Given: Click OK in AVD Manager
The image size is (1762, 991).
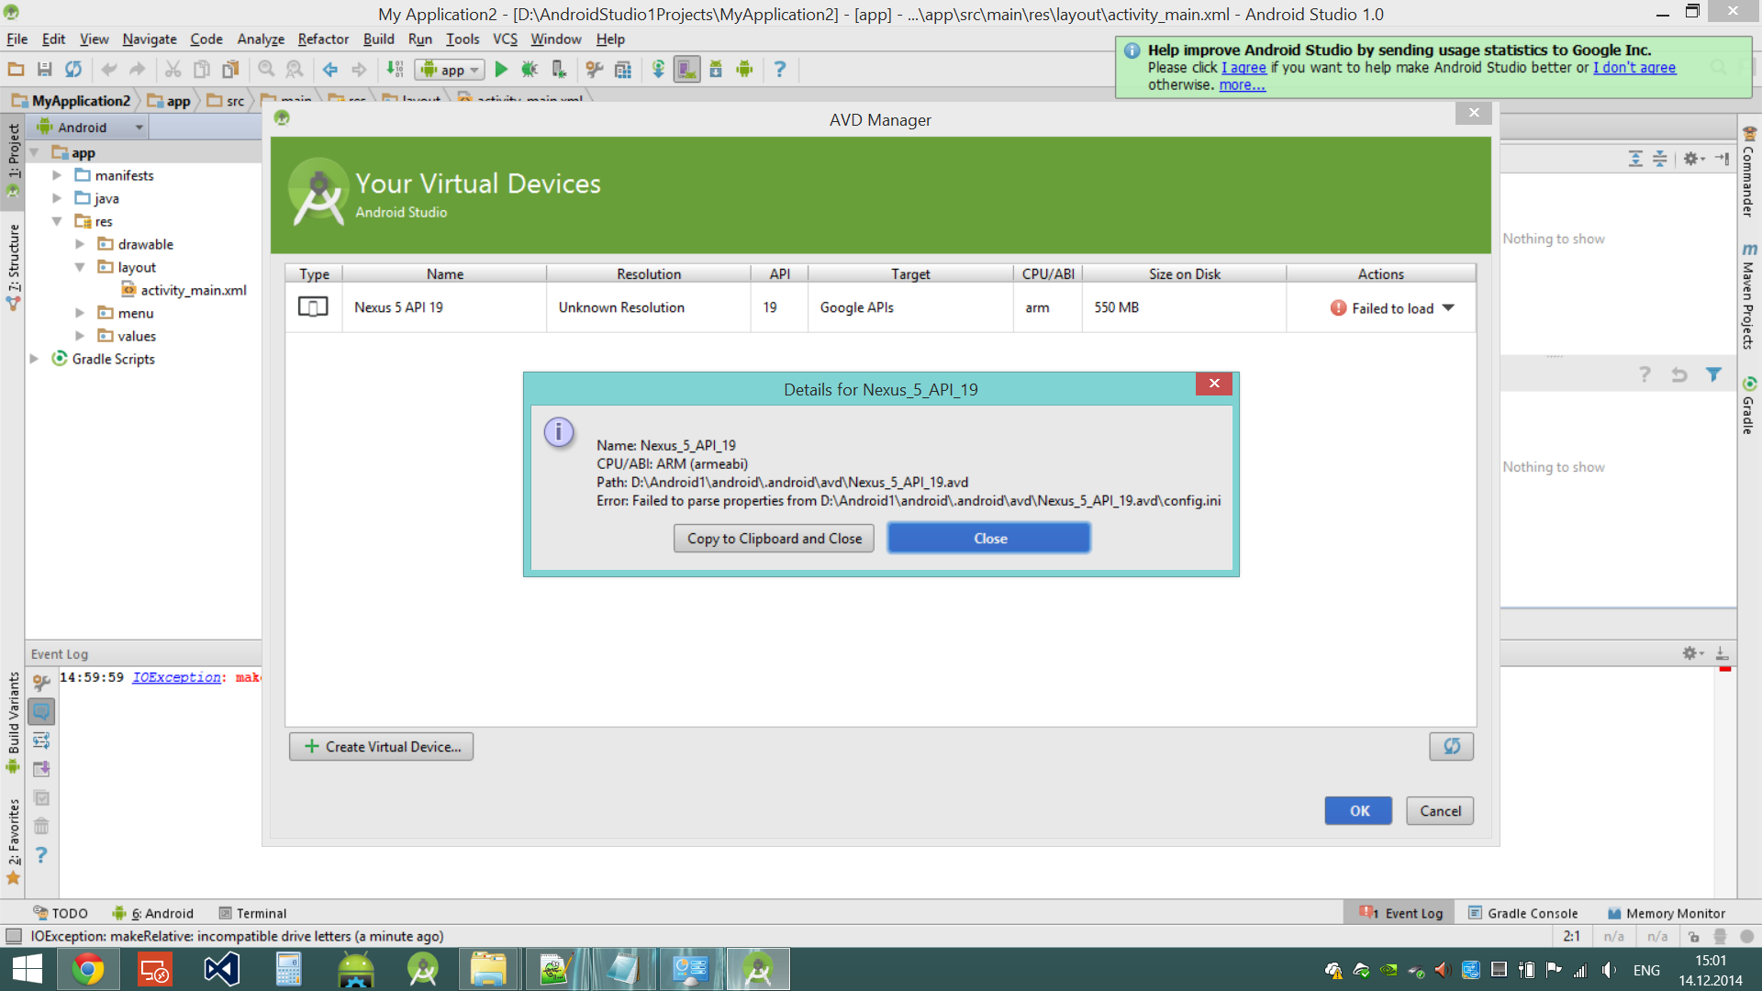Looking at the screenshot, I should click(1358, 811).
